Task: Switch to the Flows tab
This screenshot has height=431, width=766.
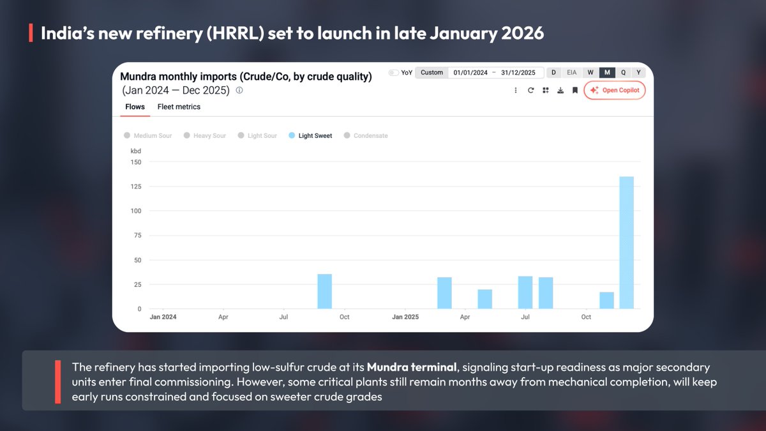Action: (135, 107)
